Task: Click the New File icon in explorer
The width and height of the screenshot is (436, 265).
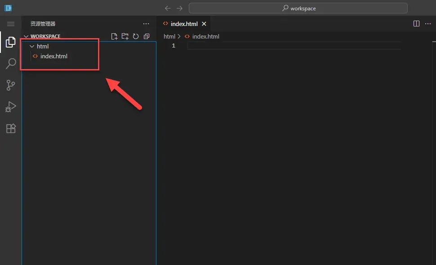Action: coord(114,36)
